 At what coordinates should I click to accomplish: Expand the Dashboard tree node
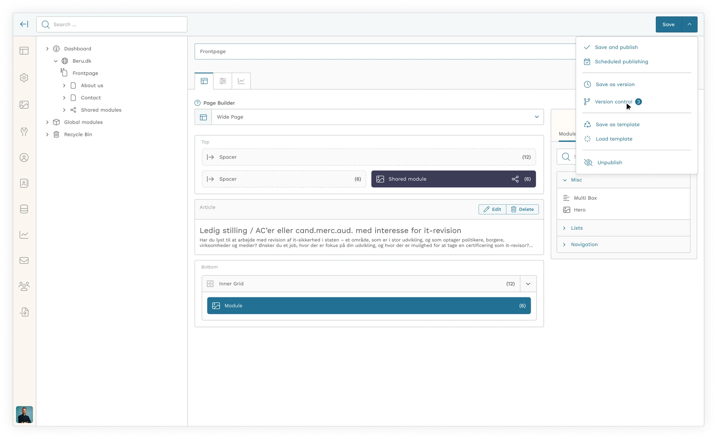[47, 49]
